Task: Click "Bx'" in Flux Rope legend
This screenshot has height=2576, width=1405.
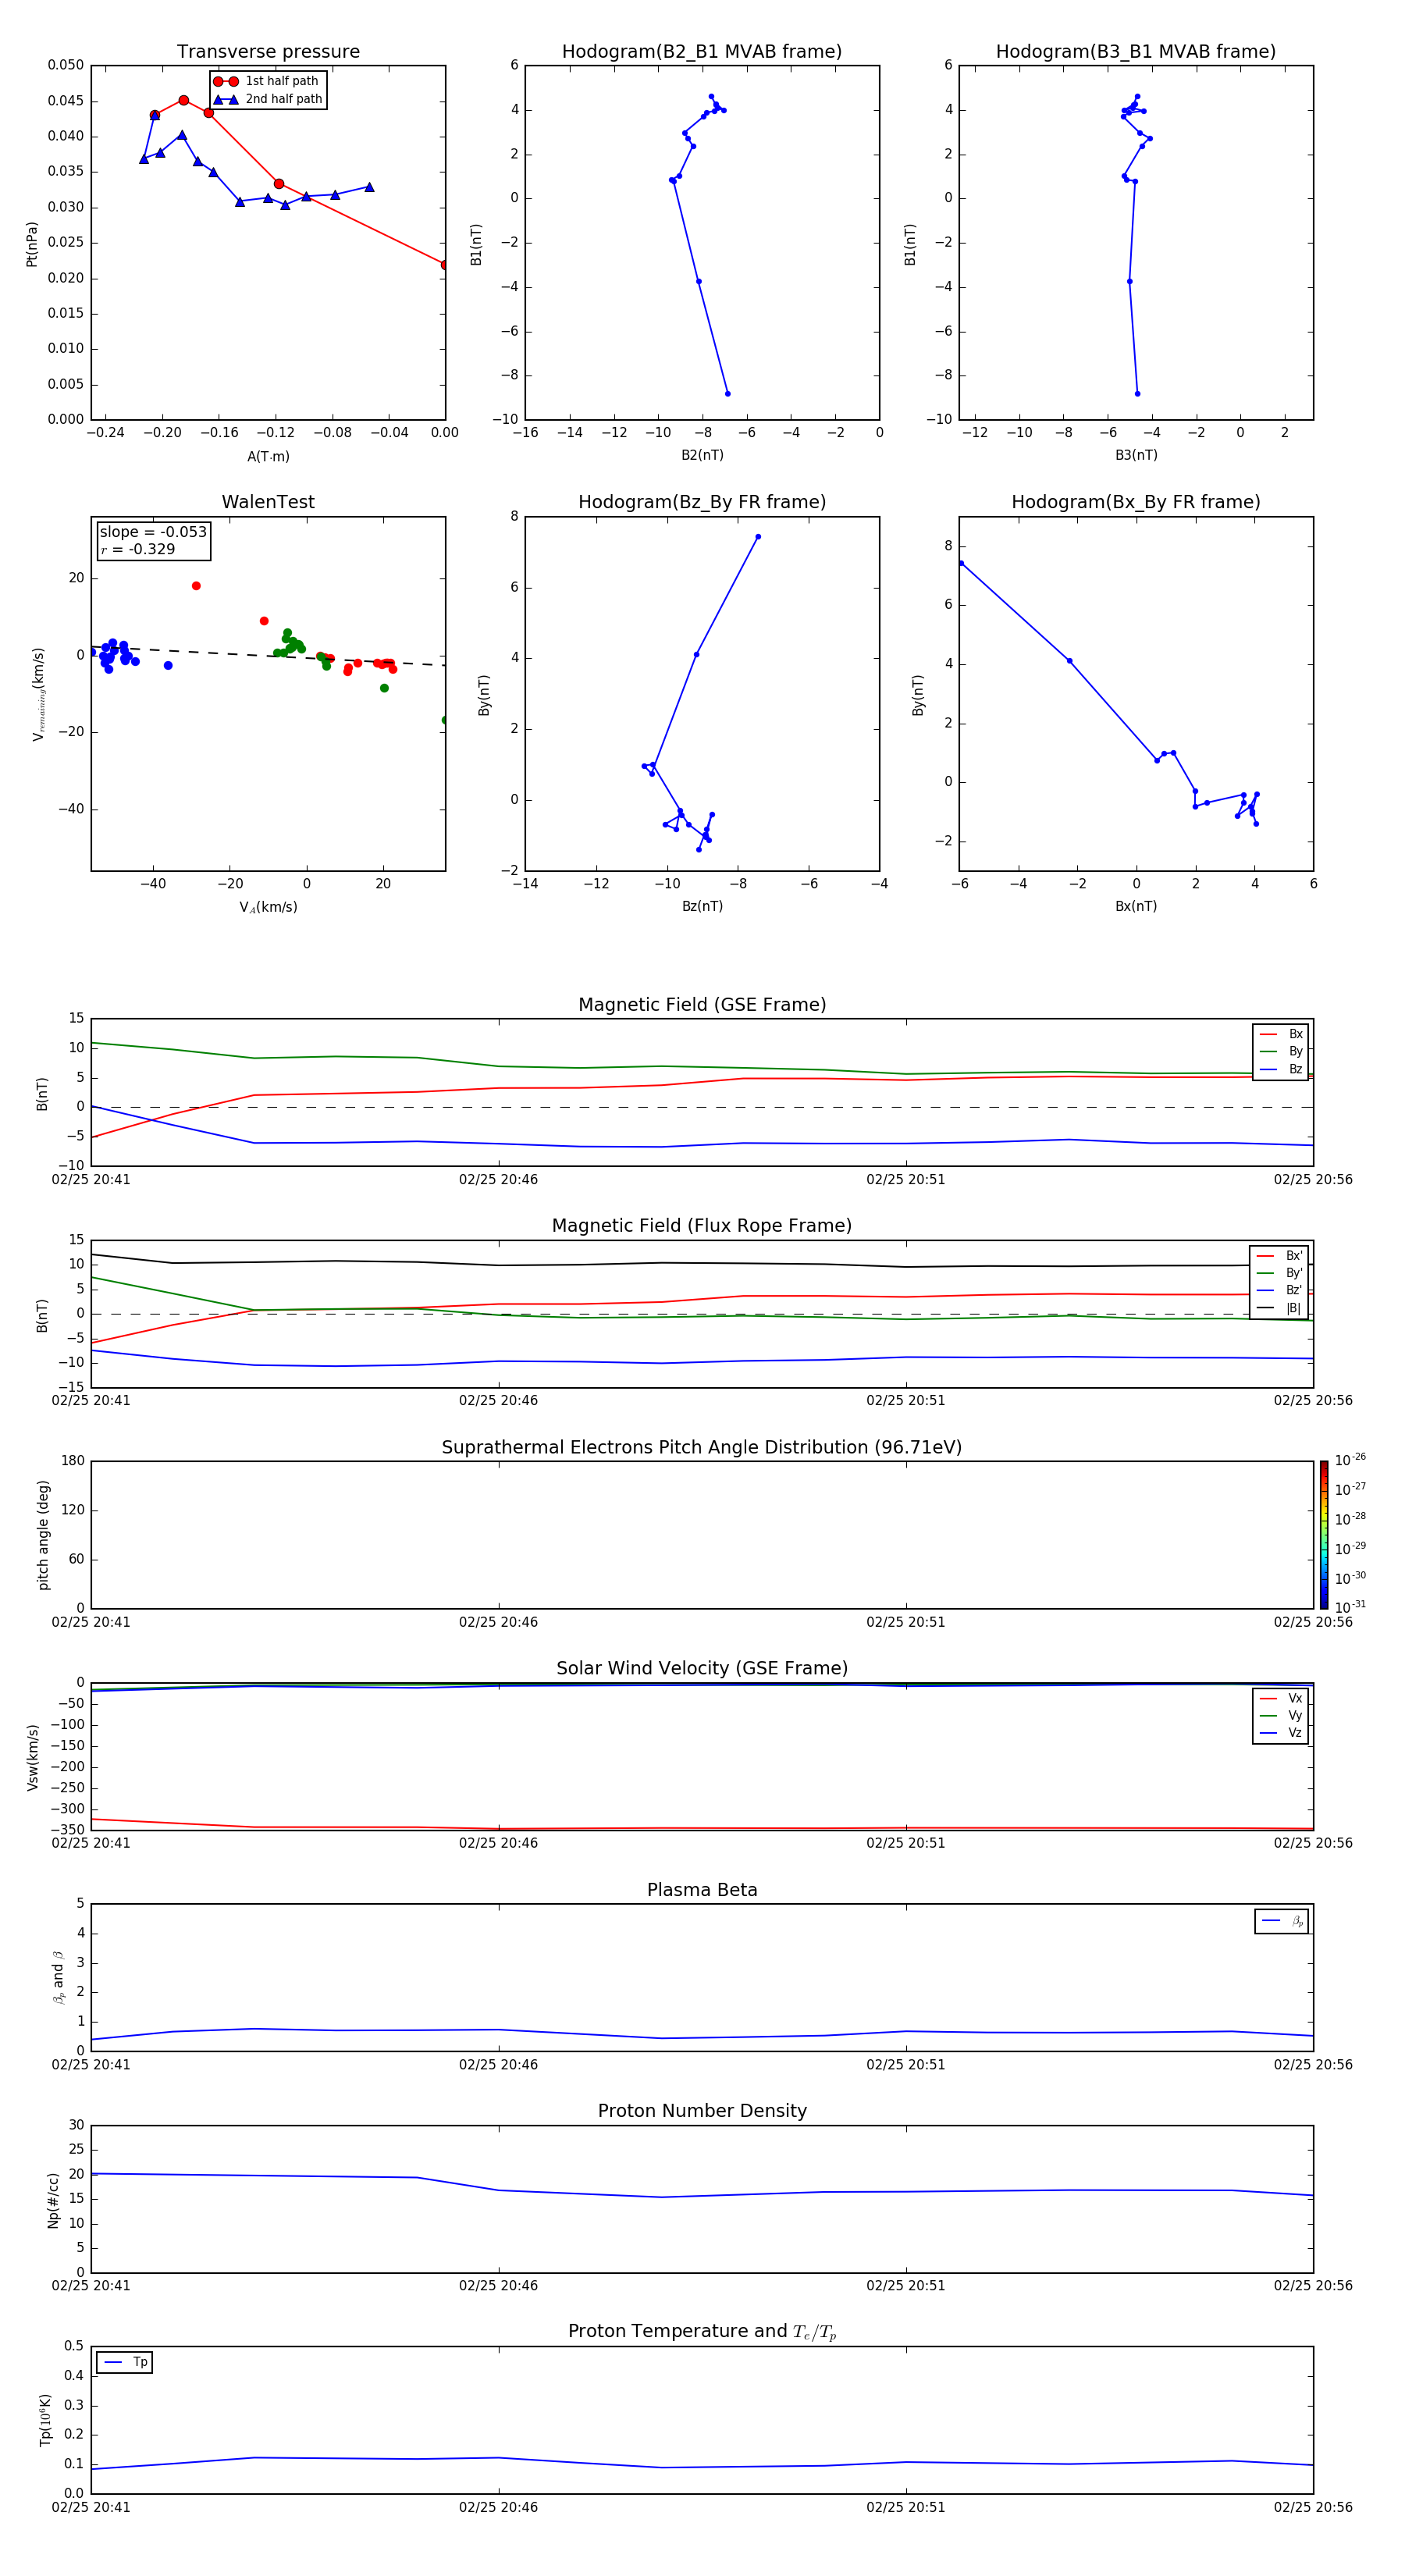Action: coord(1279,1256)
